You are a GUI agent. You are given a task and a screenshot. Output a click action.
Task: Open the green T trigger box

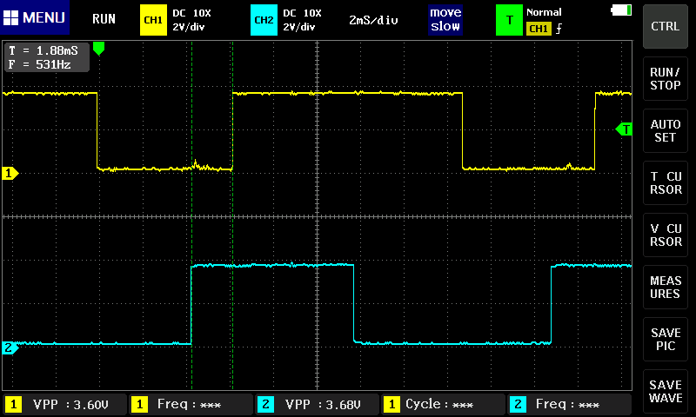pos(509,20)
